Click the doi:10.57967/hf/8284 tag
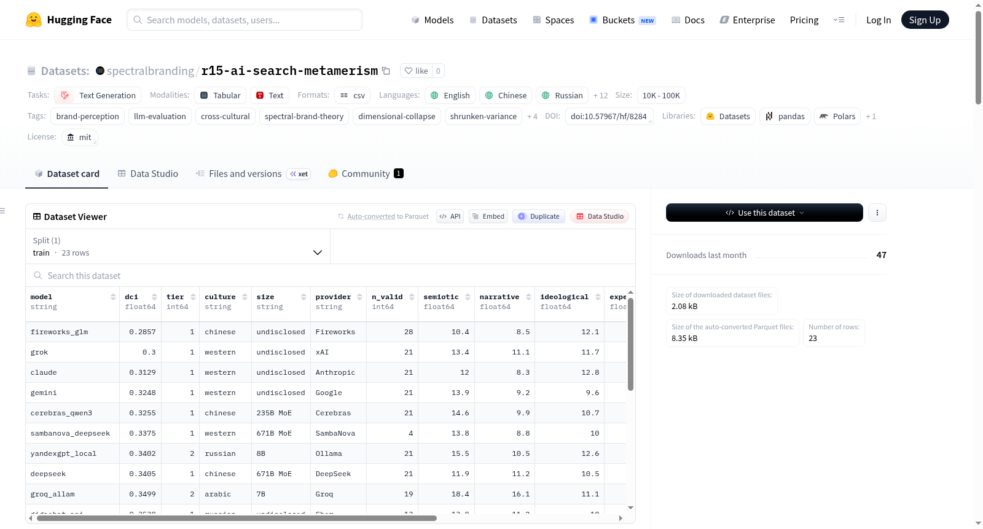Viewport: 983px width, 529px height. coord(608,116)
